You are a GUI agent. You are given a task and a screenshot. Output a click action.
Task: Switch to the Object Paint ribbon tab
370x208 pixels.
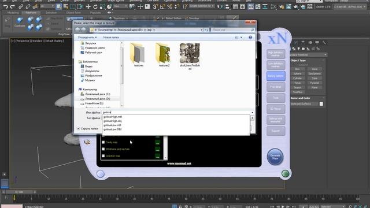tap(73, 13)
